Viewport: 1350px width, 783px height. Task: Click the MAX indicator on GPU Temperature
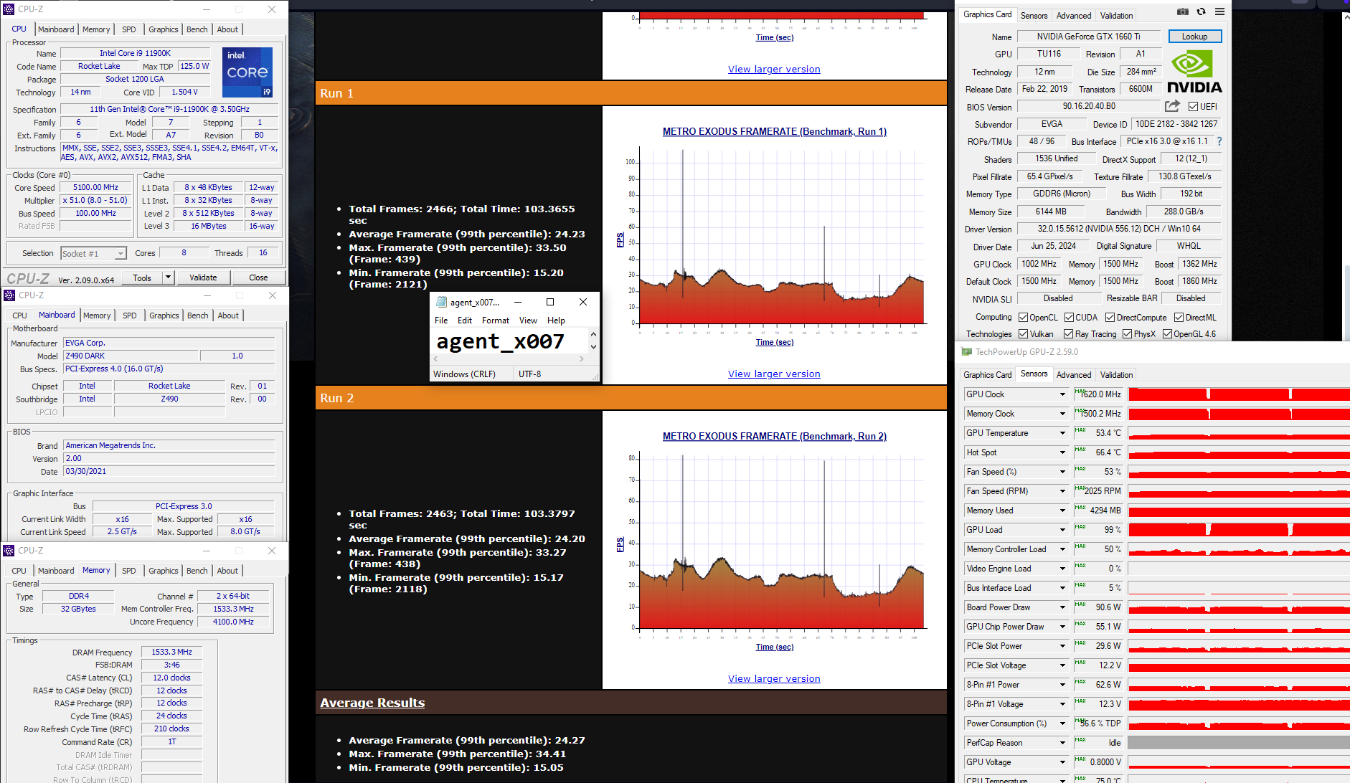(x=1080, y=430)
